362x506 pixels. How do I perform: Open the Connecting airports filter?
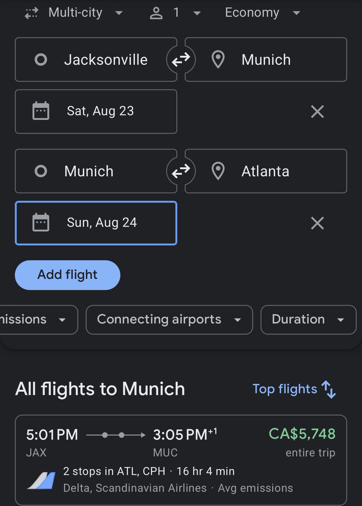pos(169,320)
